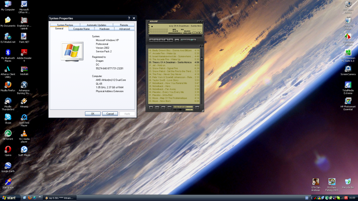Select playlist track Placebo - Infra-Red
The height and width of the screenshot is (201, 358).
click(174, 95)
